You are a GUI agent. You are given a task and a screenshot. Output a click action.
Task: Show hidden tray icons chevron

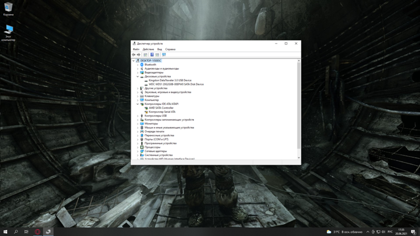click(x=368, y=232)
